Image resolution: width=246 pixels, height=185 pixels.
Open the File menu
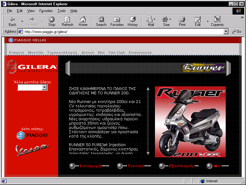(x=10, y=11)
